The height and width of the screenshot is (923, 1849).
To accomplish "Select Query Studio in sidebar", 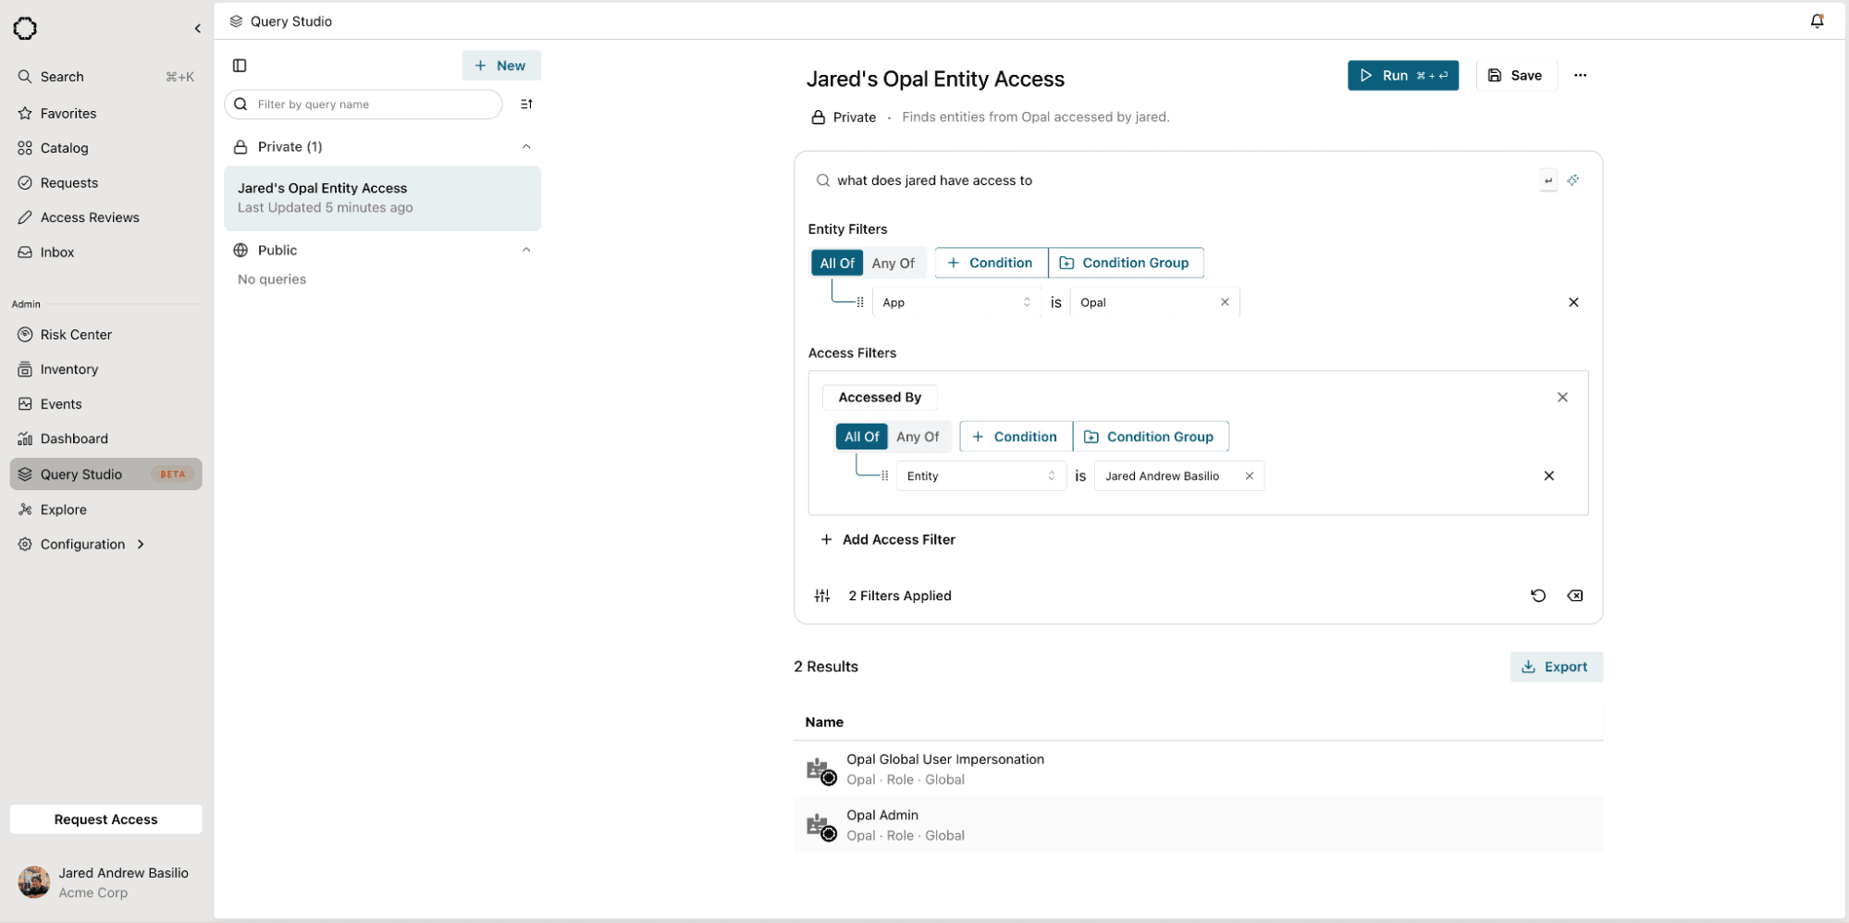I will coord(106,474).
